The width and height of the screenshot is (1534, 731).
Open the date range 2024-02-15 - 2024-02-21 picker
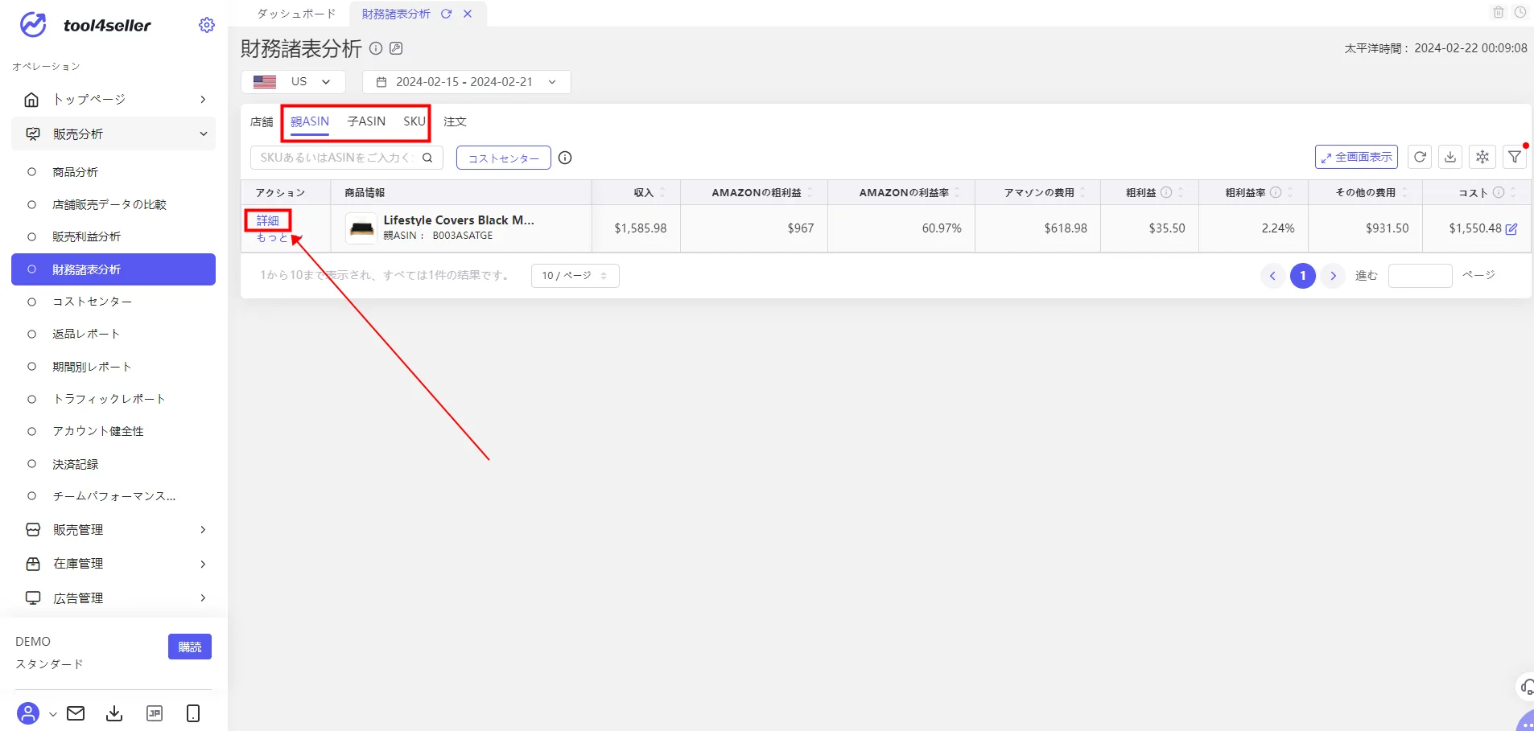click(x=467, y=82)
